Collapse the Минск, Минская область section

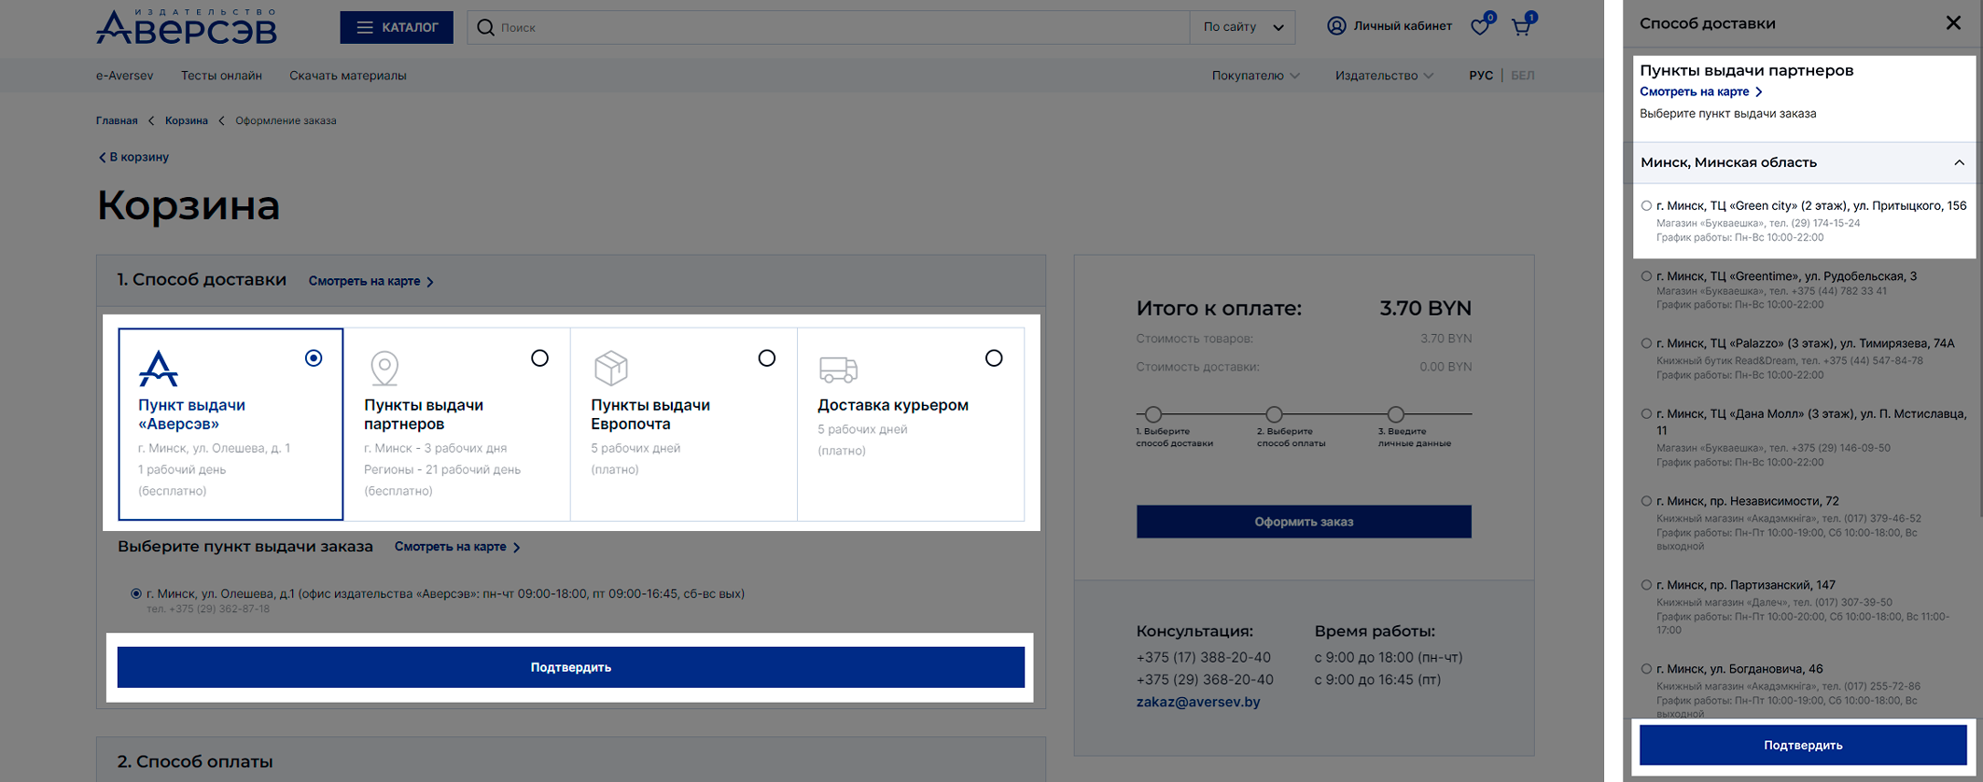pos(1959,162)
